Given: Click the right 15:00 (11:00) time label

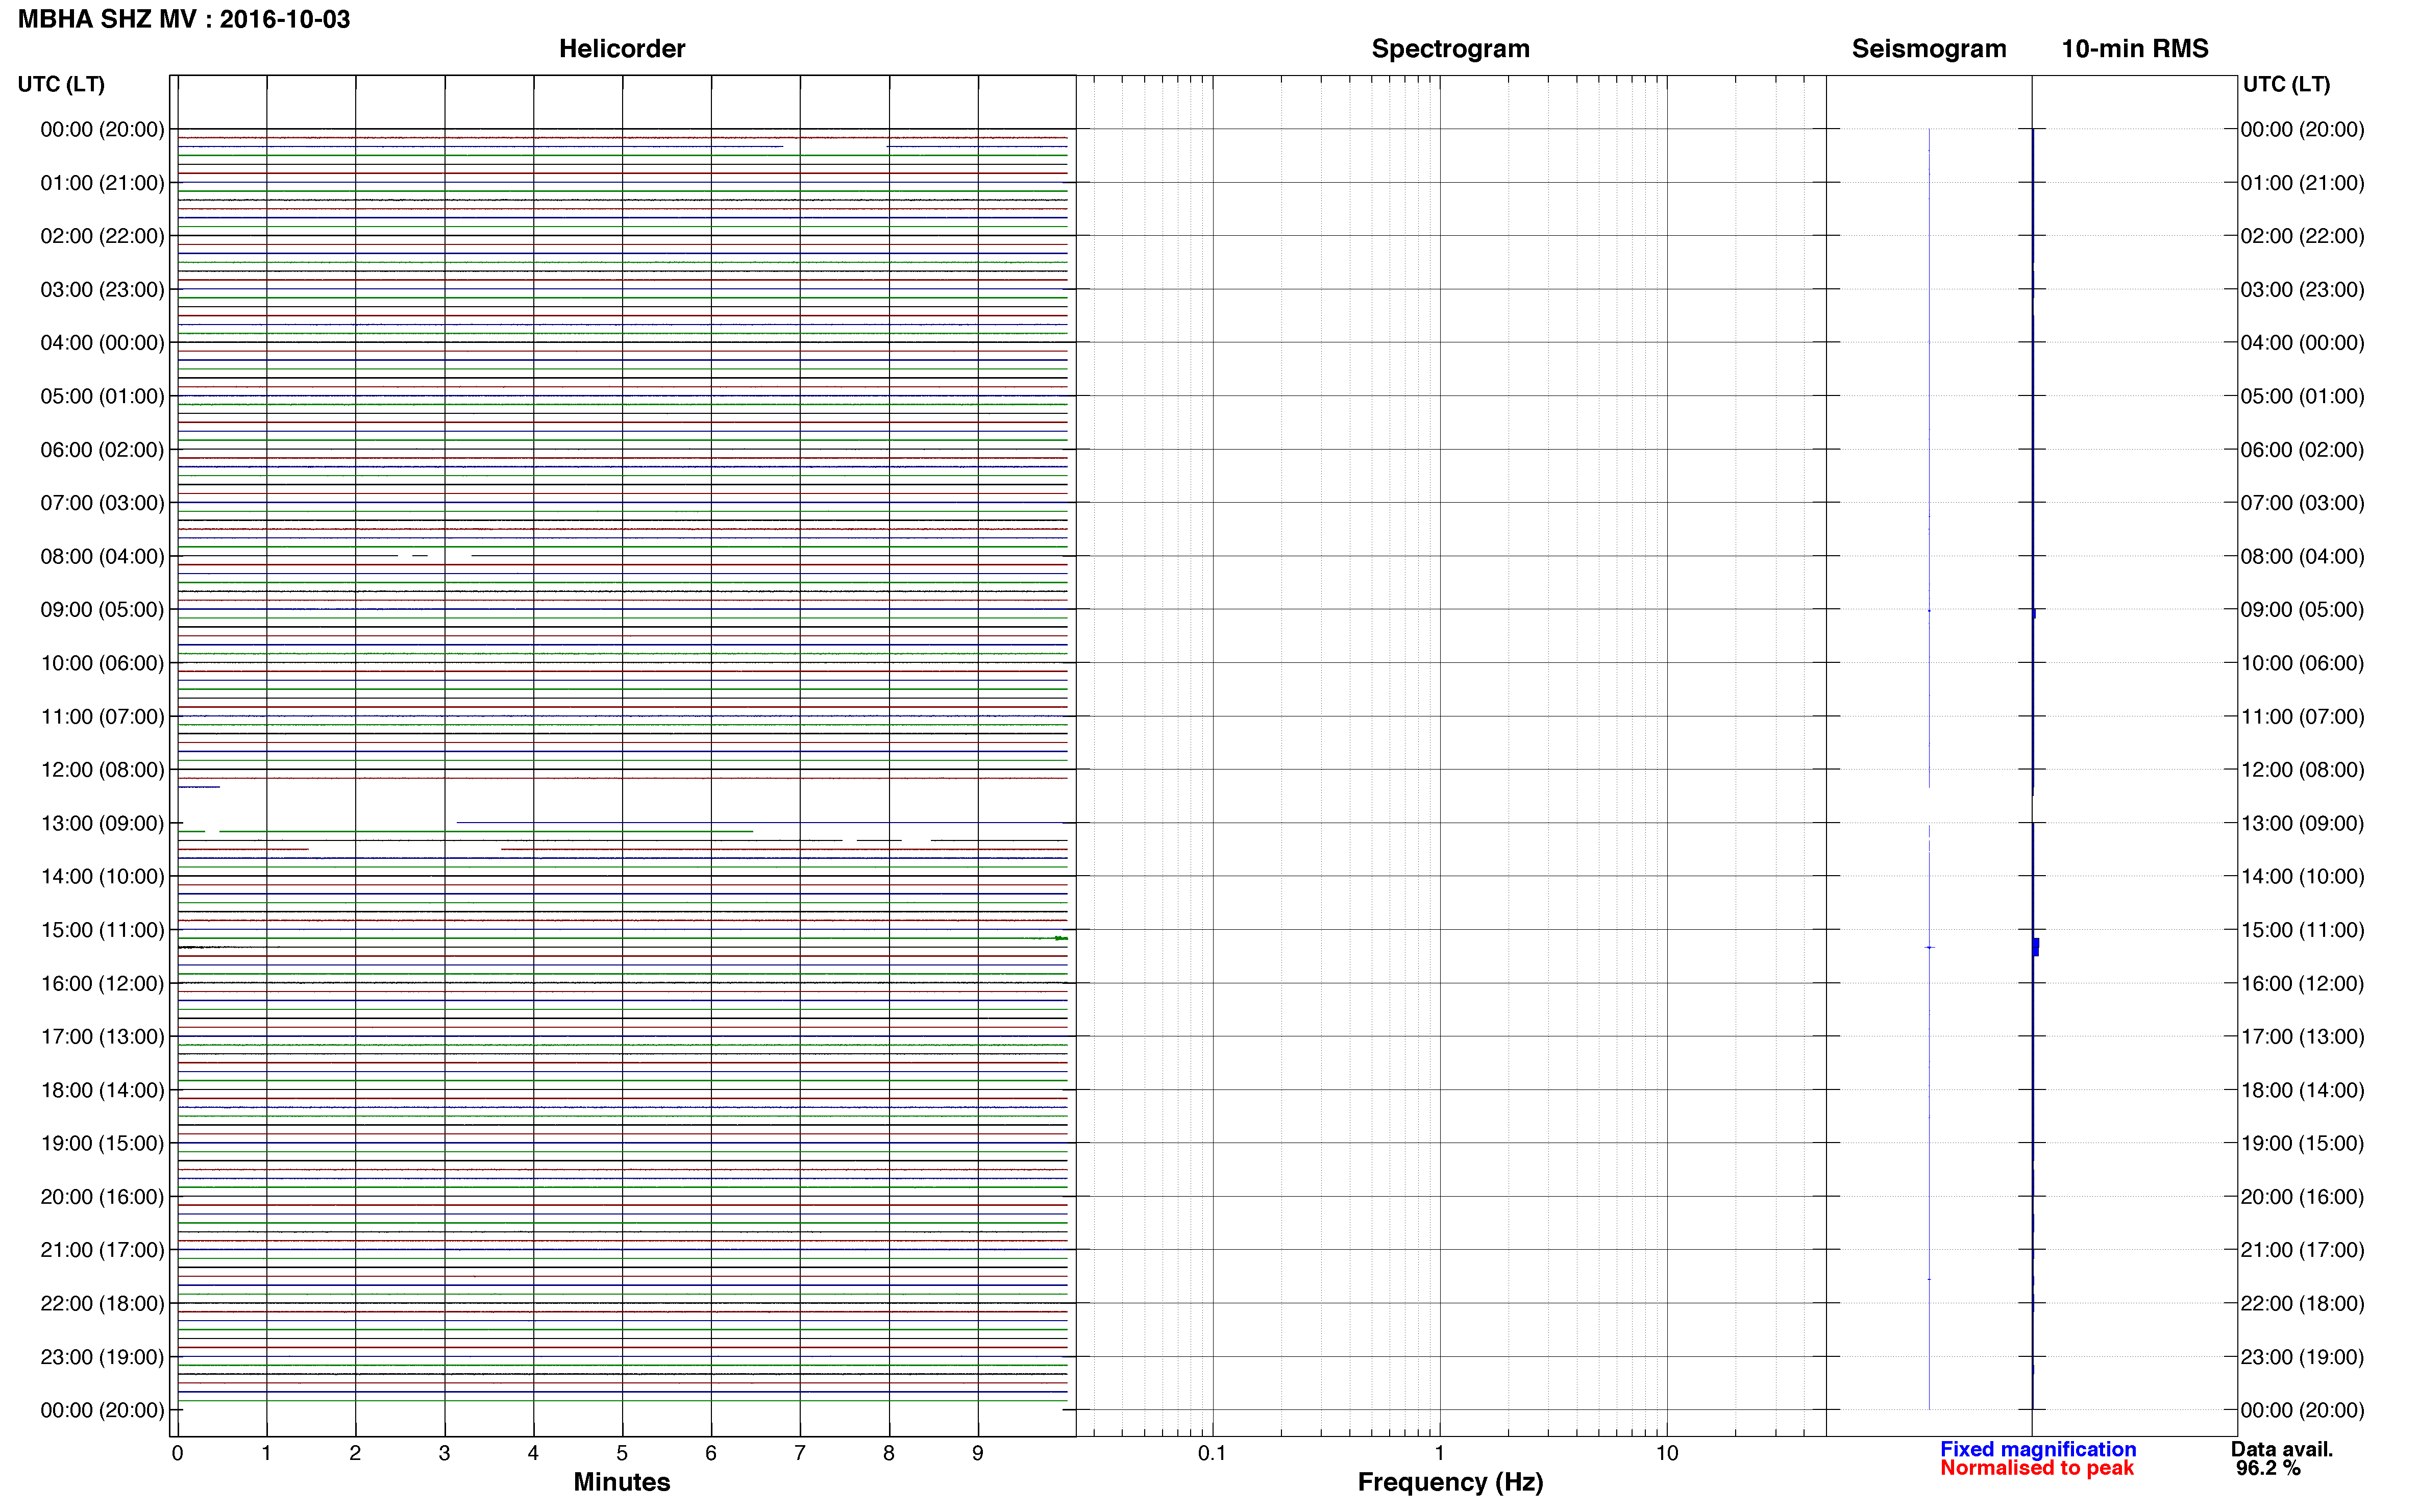Looking at the screenshot, I should click(x=2302, y=930).
